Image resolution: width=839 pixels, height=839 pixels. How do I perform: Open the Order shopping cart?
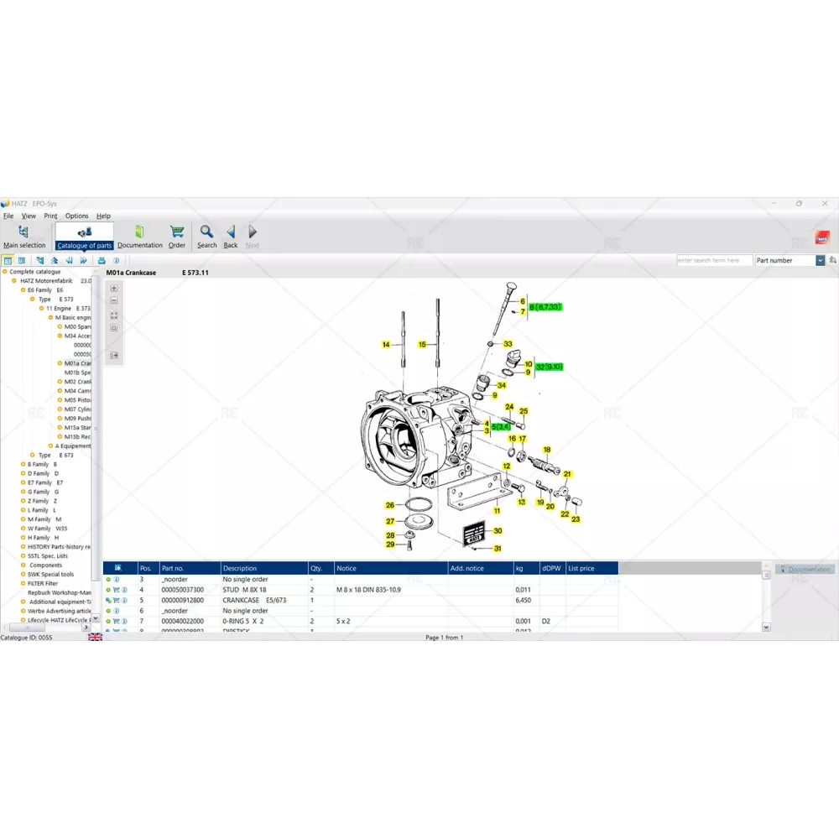(177, 232)
